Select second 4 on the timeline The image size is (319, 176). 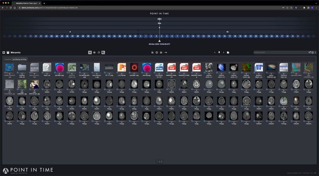click(161, 36)
